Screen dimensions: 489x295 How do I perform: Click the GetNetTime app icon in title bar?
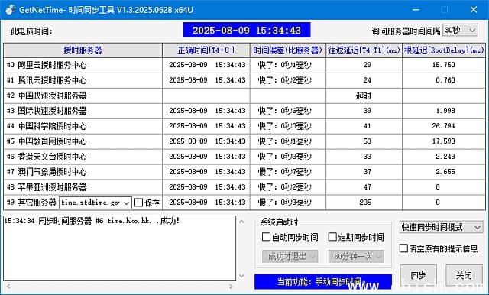click(10, 10)
